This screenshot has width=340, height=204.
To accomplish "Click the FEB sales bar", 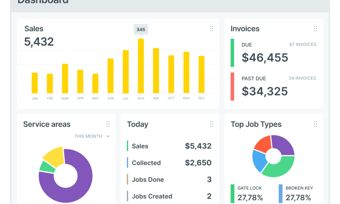I will click(x=50, y=83).
